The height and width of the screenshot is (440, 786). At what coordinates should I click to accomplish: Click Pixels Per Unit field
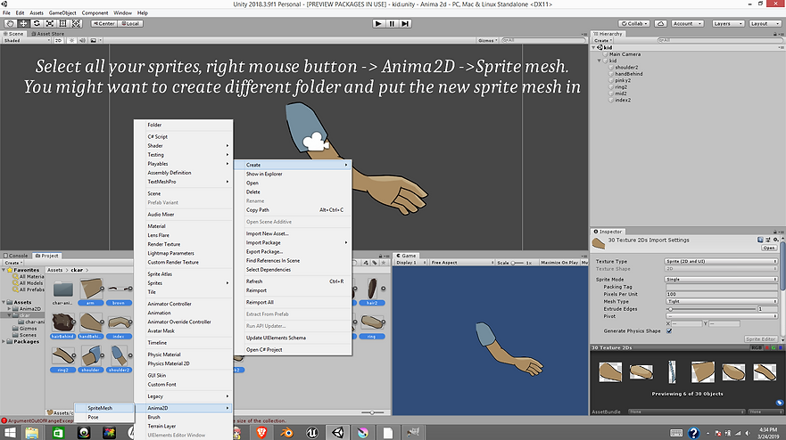point(722,294)
